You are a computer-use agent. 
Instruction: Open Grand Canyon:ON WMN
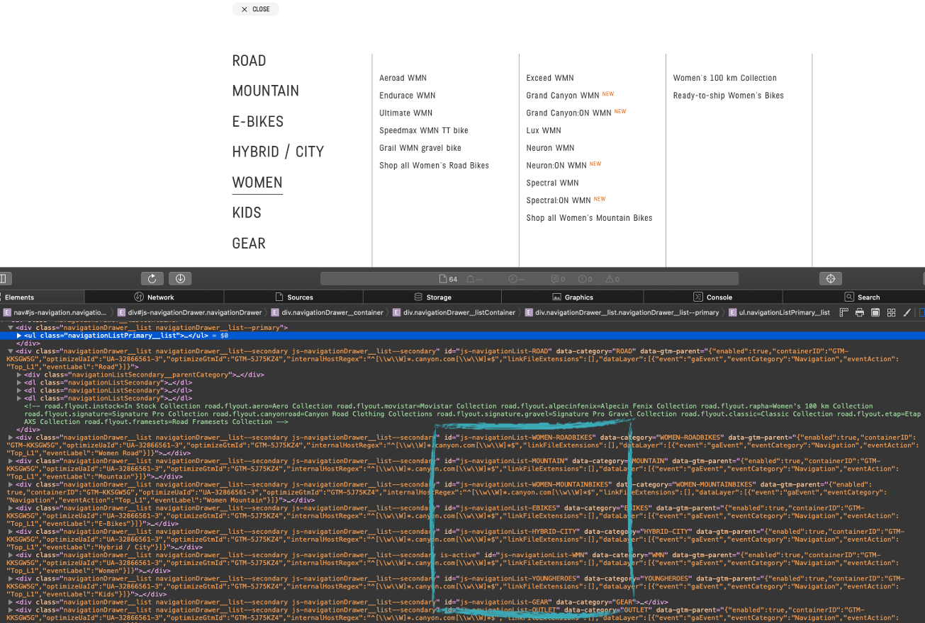[x=569, y=113]
